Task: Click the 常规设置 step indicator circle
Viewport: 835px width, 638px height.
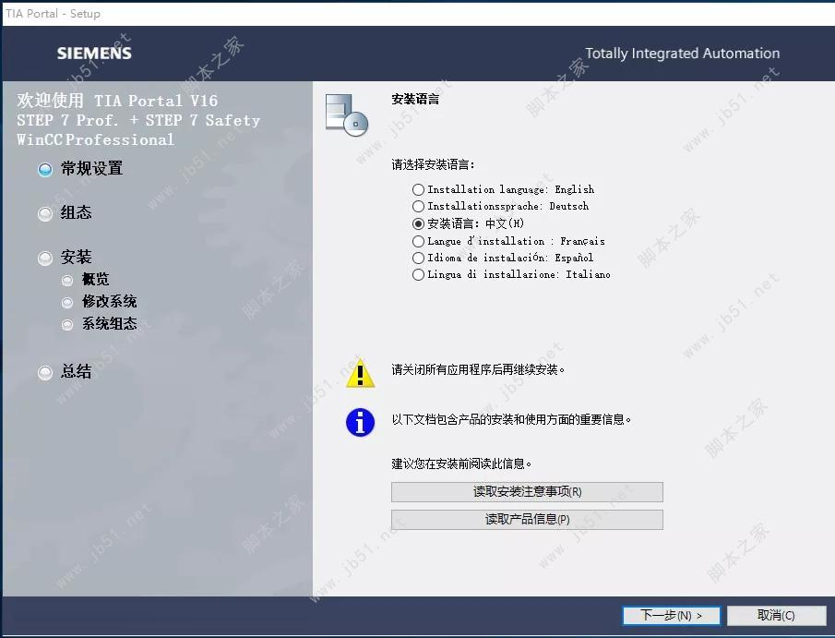Action: [44, 169]
